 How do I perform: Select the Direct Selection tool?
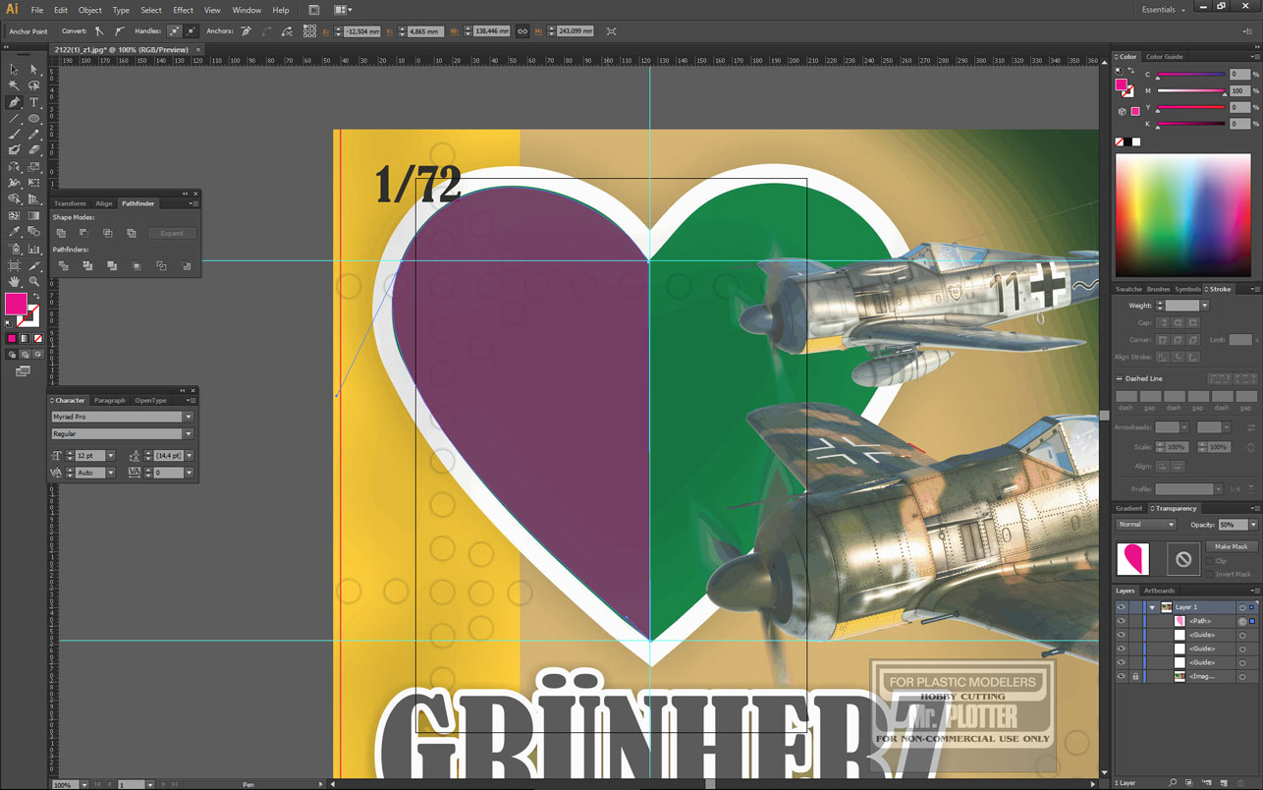click(33, 70)
